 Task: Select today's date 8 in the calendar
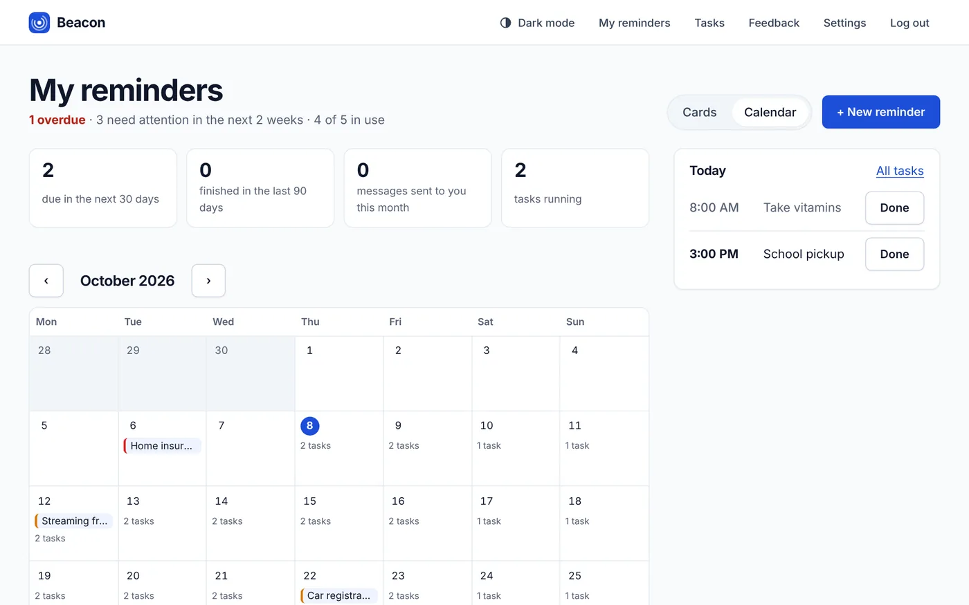coord(309,425)
